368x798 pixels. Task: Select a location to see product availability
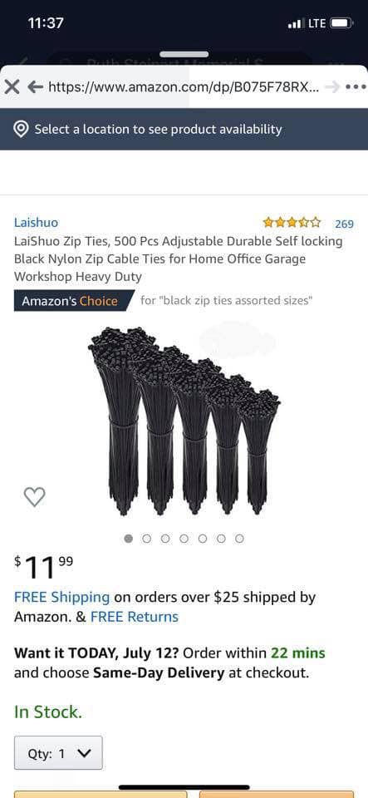184,130
